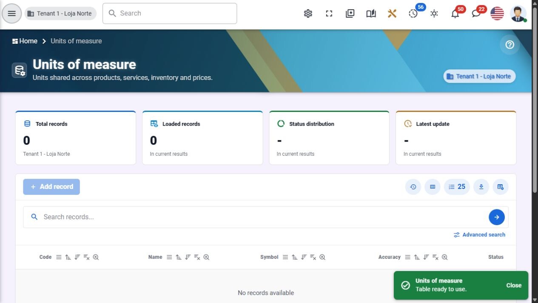Open notifications bell with 50 badge
Image resolution: width=538 pixels, height=303 pixels.
click(x=455, y=14)
